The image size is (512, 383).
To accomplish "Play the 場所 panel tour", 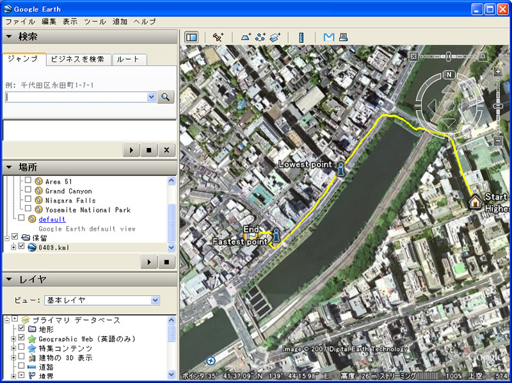I will [x=149, y=262].
